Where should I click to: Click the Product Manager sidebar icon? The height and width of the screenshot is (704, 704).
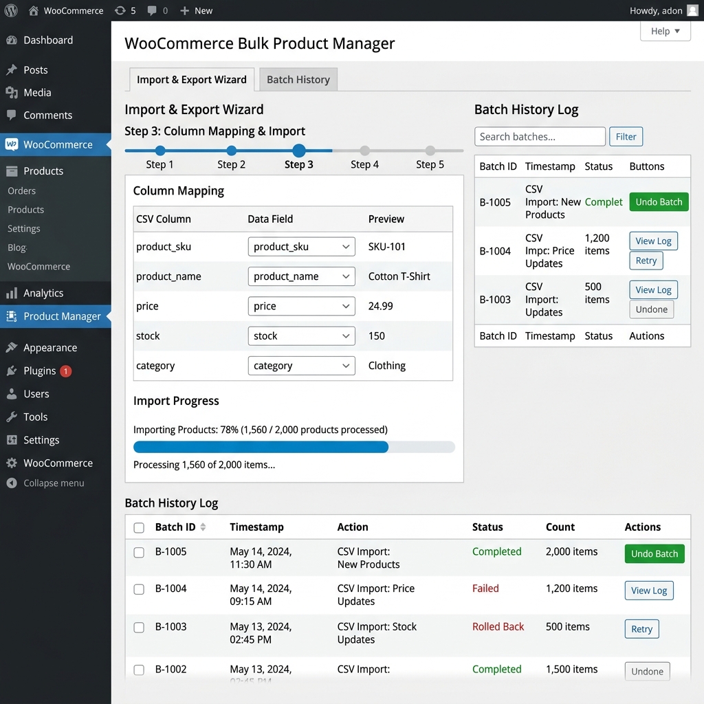click(x=12, y=316)
